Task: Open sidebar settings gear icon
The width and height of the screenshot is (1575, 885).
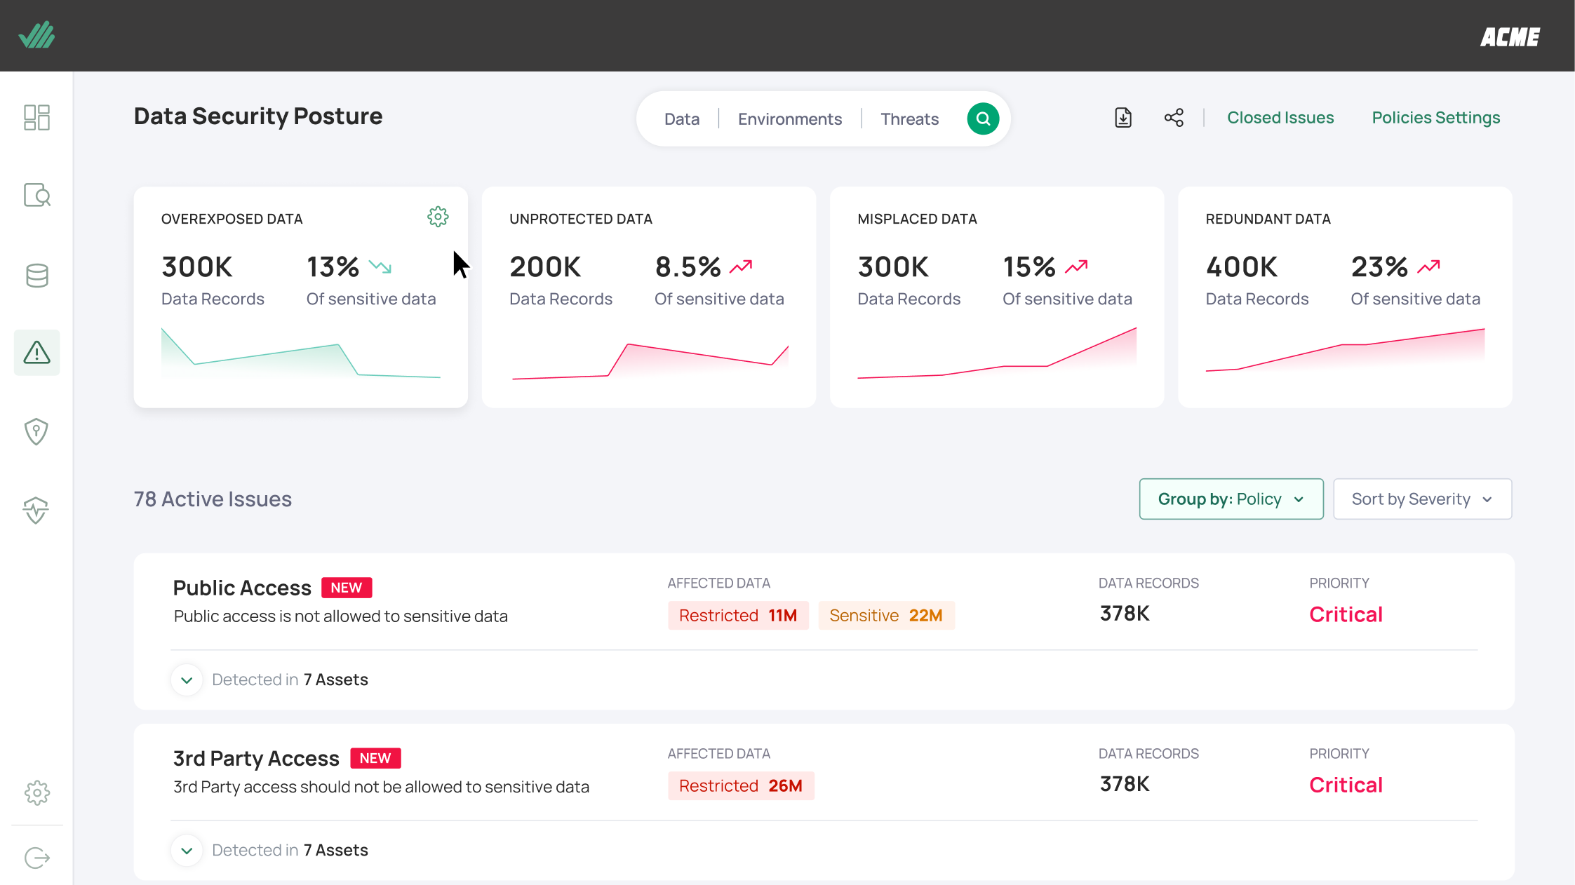Action: click(x=36, y=793)
